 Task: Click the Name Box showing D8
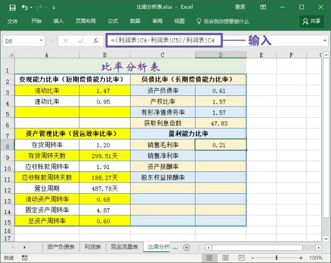coord(20,41)
